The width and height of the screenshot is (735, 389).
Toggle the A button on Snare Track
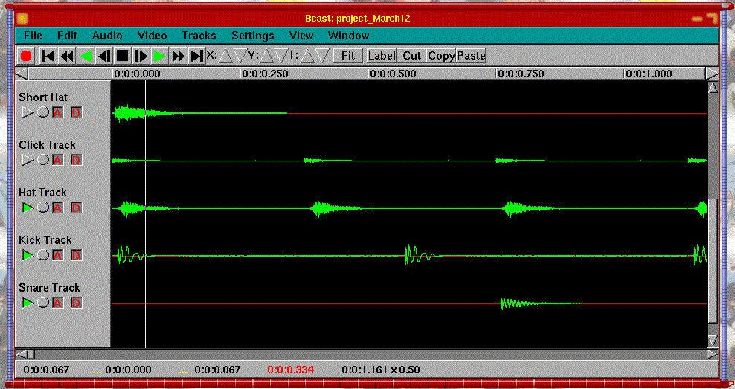pyautogui.click(x=57, y=303)
